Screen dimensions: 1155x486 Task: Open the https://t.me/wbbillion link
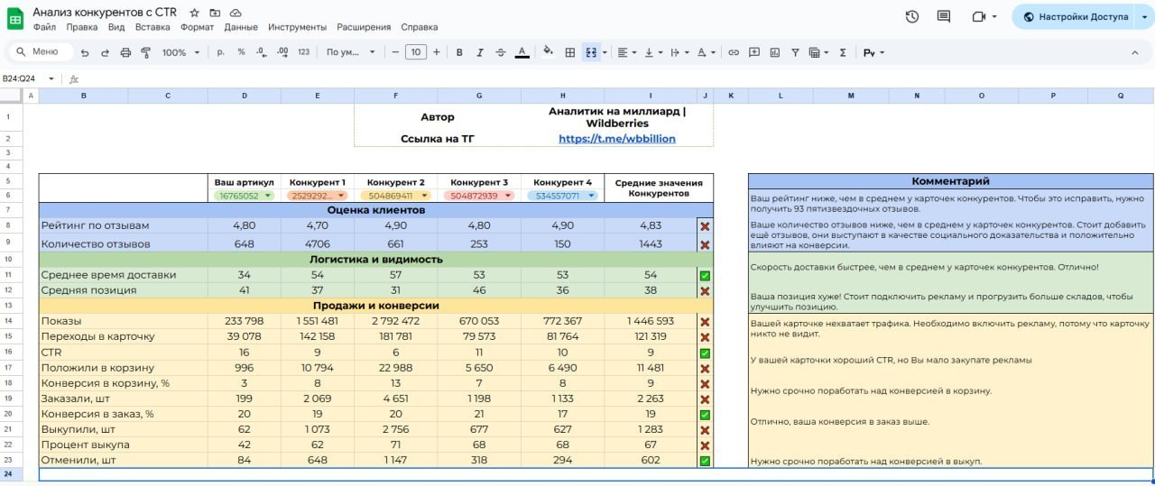pyautogui.click(x=617, y=139)
